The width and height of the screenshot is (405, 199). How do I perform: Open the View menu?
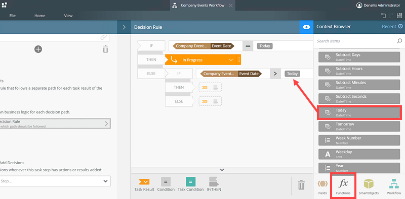pyautogui.click(x=68, y=16)
